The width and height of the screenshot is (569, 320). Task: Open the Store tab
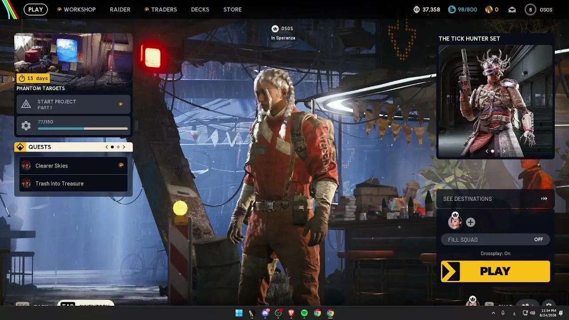(x=232, y=9)
